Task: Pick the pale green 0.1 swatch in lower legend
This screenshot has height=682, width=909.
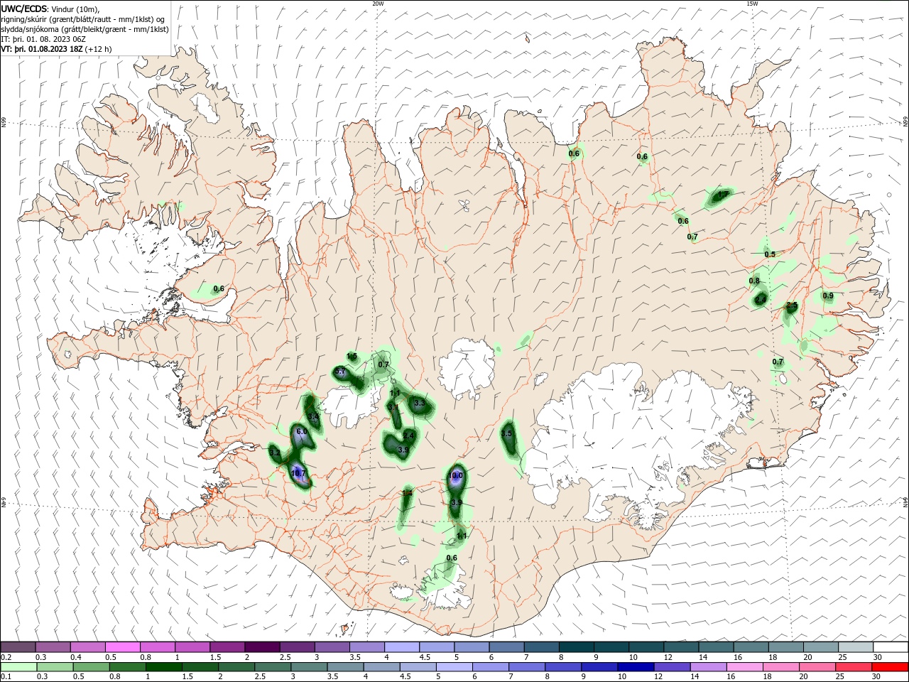Action: pos(18,667)
